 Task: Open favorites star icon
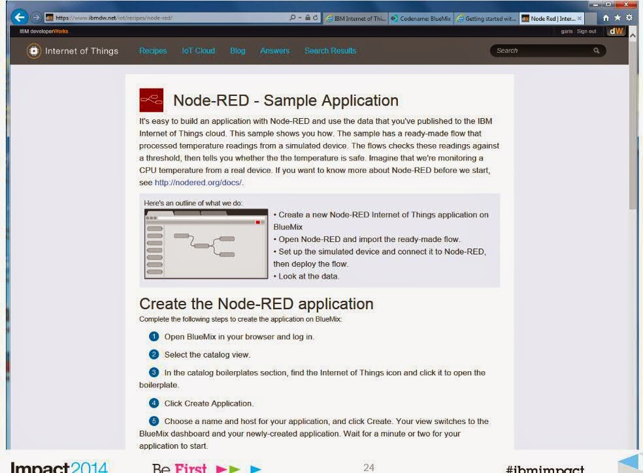[x=618, y=18]
